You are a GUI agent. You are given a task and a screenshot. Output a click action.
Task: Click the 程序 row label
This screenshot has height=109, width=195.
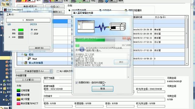pos(31,54)
